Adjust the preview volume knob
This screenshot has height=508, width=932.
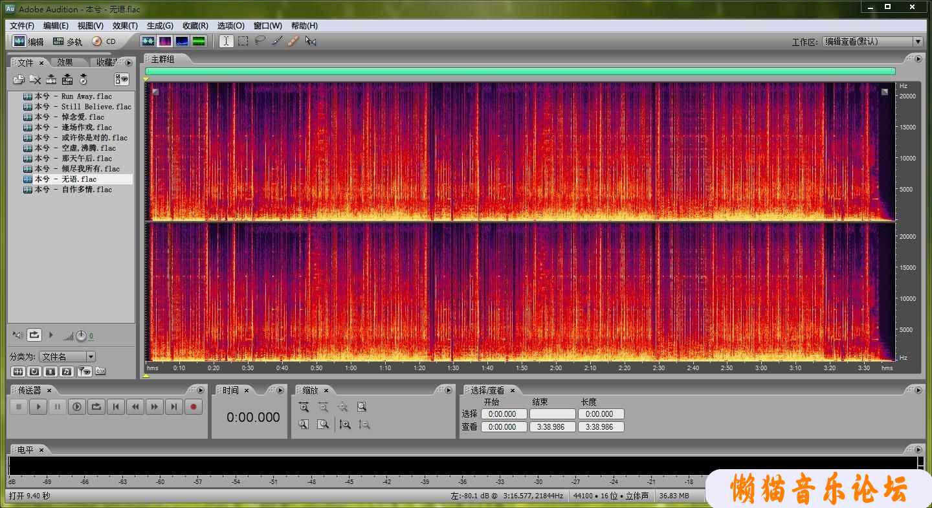81,336
